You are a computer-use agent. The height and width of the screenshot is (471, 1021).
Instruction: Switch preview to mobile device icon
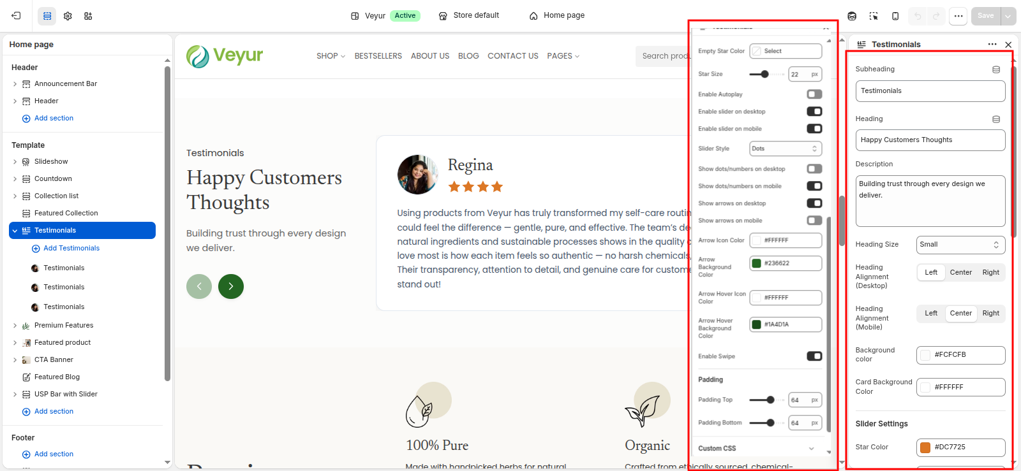coord(895,16)
